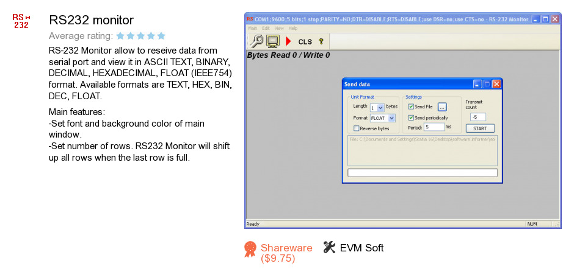Image resolution: width=574 pixels, height=280 pixels.
Task: Click the Shareware award ribbon icon
Action: (250, 249)
